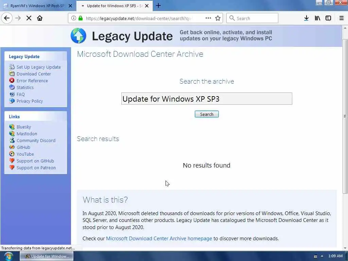The image size is (348, 261).
Task: Click the 'No results found' text
Action: pos(207,166)
